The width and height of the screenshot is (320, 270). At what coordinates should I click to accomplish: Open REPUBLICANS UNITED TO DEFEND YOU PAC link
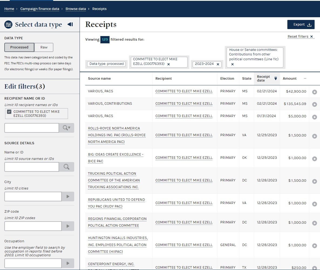(x=116, y=203)
